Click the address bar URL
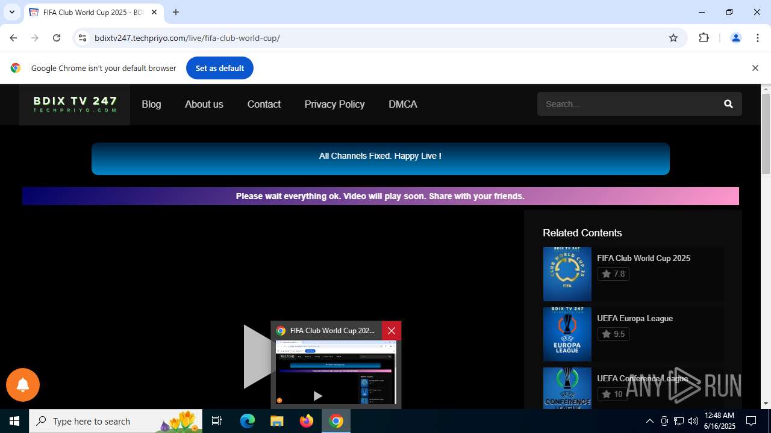Viewport: 771px width, 433px height. [187, 38]
